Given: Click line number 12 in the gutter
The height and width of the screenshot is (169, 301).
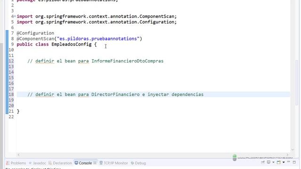Looking at the screenshot, I should 11,61.
